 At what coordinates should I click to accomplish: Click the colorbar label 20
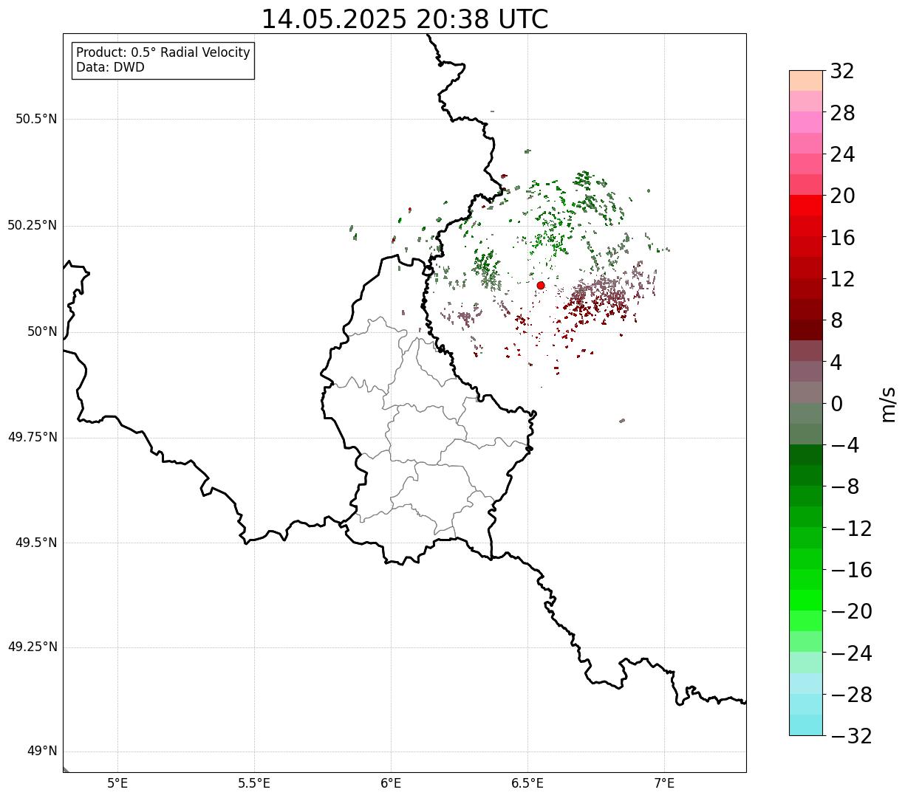[842, 196]
